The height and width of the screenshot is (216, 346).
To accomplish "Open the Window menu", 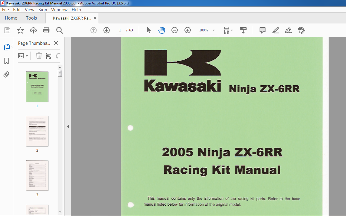I will [59, 10].
